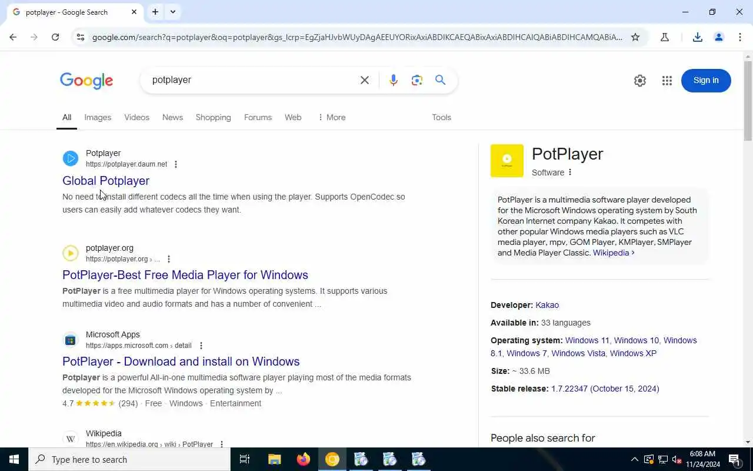Open the tab search dropdown

pyautogui.click(x=173, y=12)
